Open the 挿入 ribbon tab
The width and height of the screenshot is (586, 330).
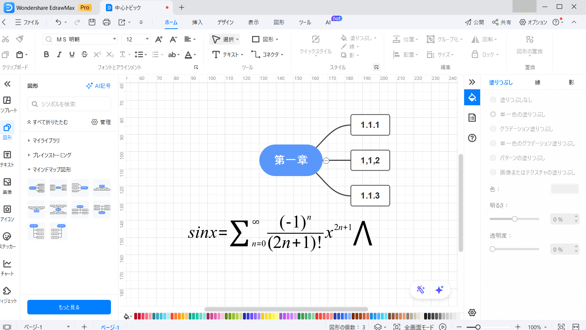pyautogui.click(x=197, y=23)
